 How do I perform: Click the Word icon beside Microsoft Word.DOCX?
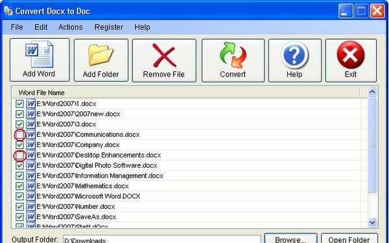[x=30, y=196]
